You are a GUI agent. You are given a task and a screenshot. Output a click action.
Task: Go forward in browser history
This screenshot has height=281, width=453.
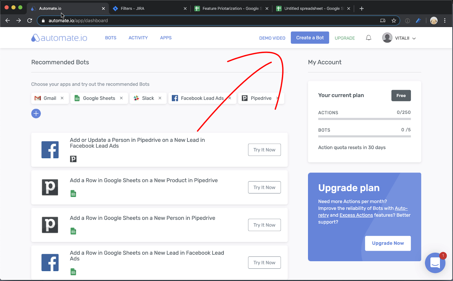point(19,20)
